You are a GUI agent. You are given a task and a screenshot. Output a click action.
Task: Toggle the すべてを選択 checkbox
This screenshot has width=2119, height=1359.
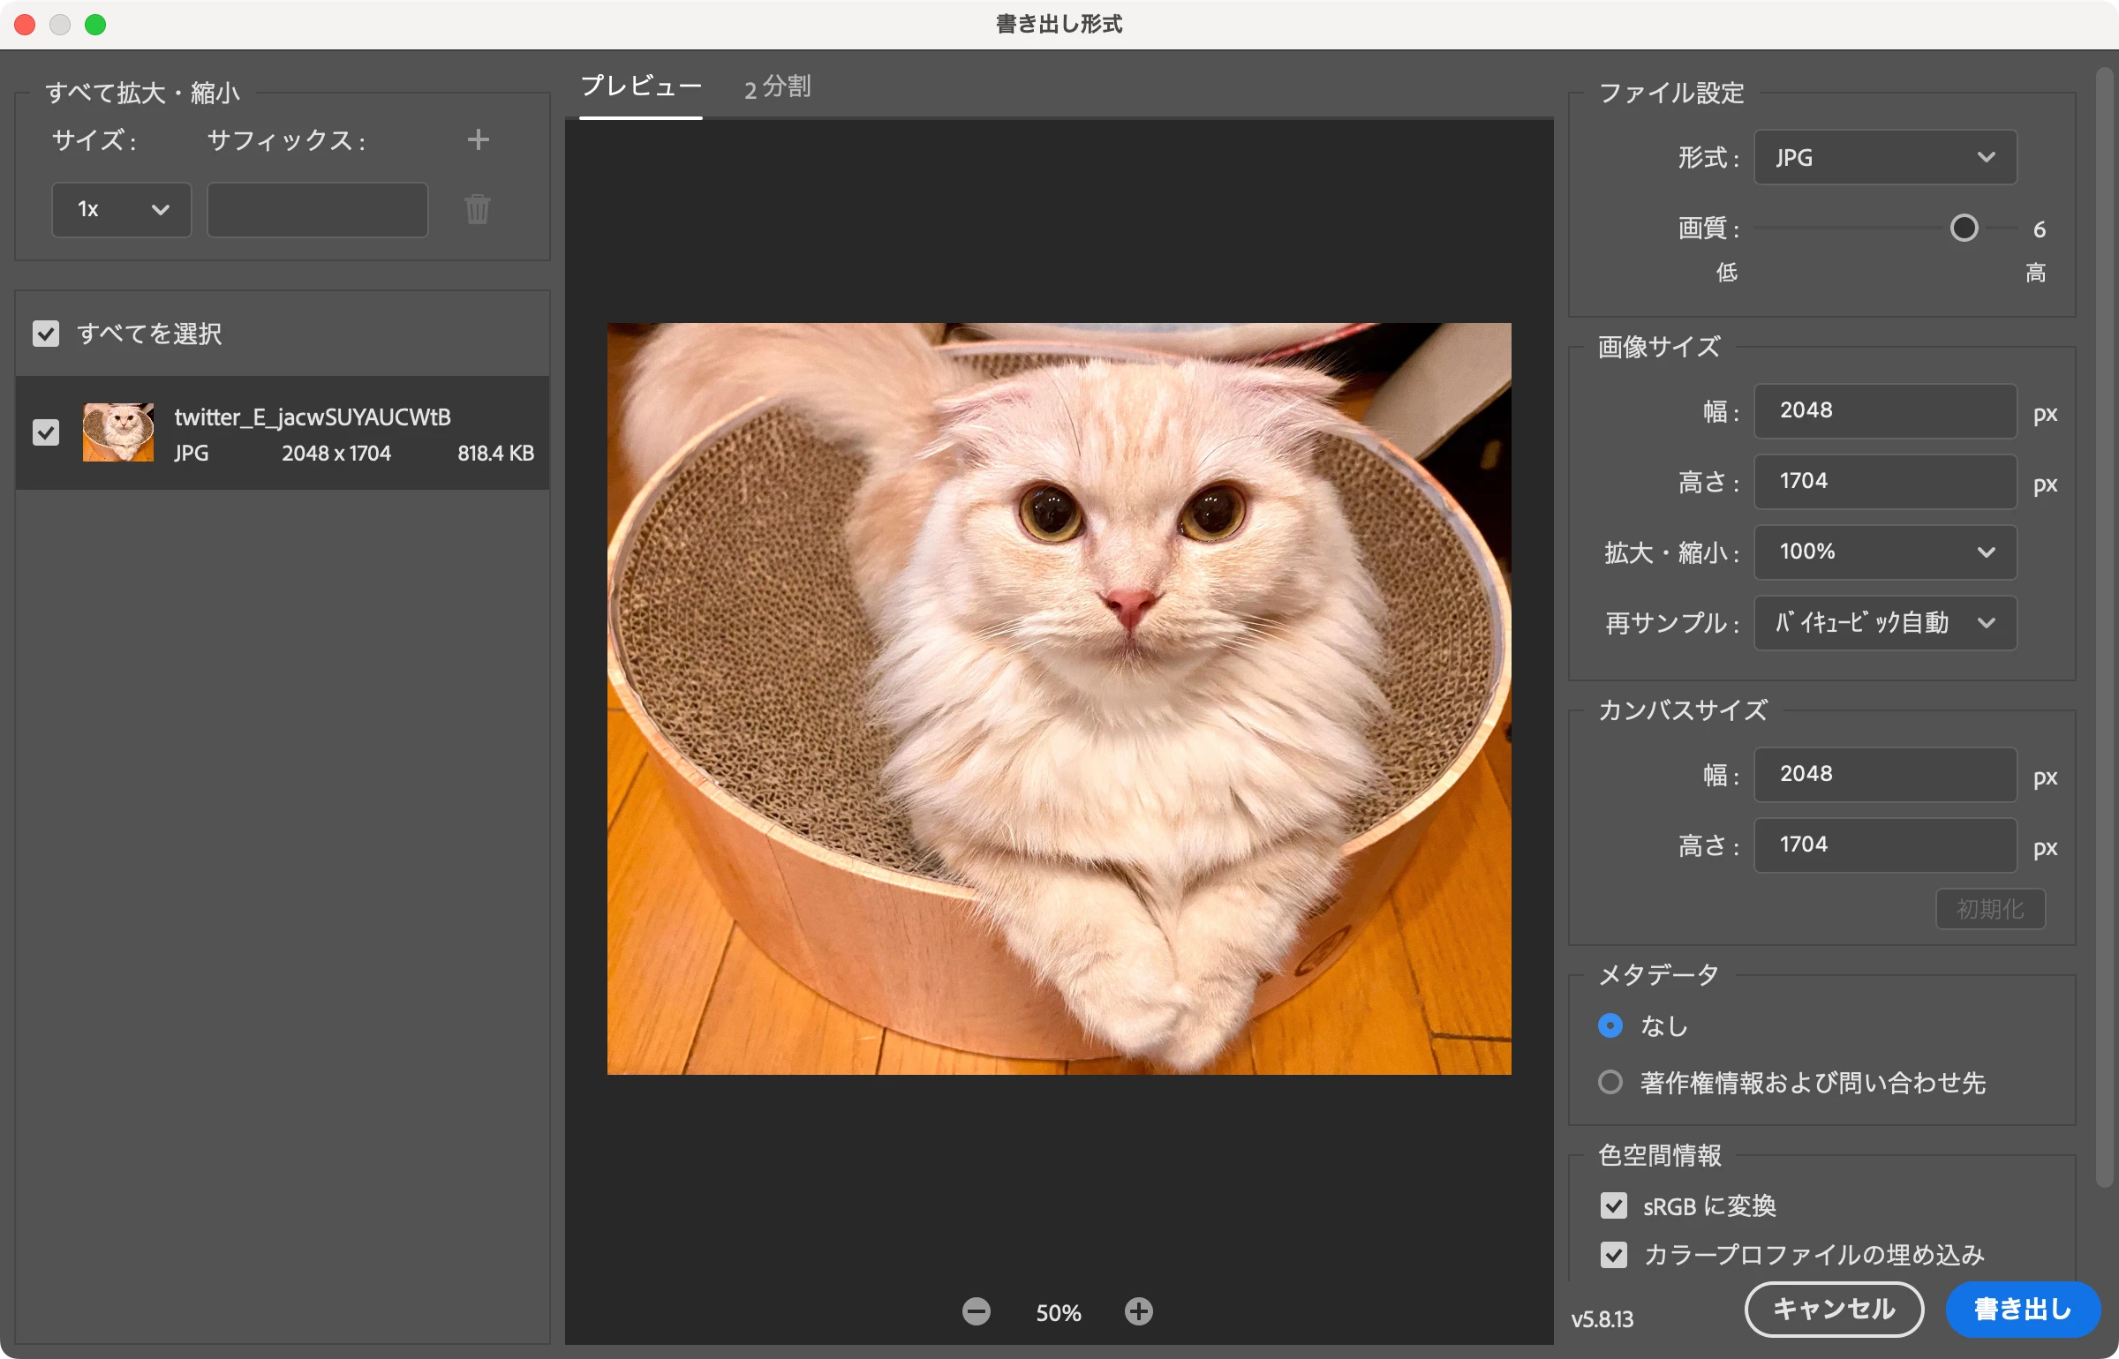tap(46, 334)
